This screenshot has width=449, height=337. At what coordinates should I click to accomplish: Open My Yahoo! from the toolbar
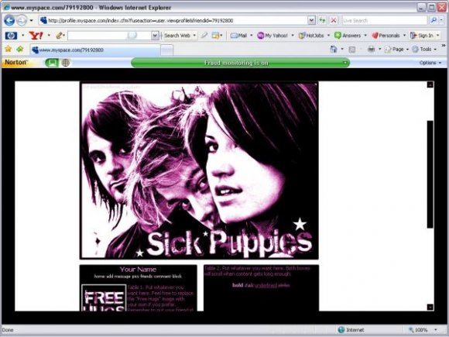272,36
